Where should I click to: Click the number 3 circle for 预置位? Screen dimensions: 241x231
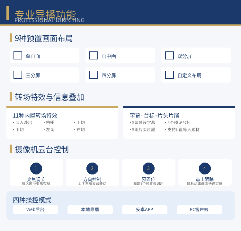click(x=149, y=168)
